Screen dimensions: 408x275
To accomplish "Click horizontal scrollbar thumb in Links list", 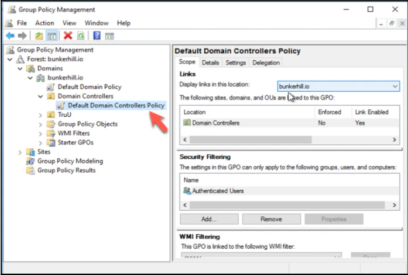I will pyautogui.click(x=251, y=140).
